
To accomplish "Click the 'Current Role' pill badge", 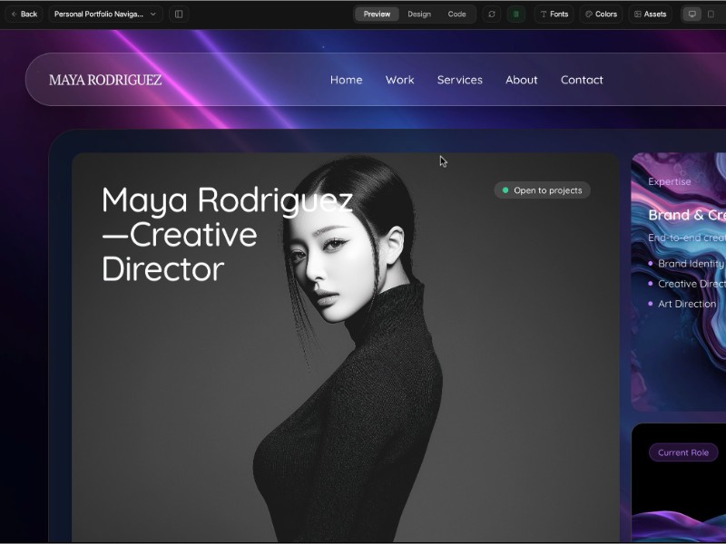I will pos(683,452).
